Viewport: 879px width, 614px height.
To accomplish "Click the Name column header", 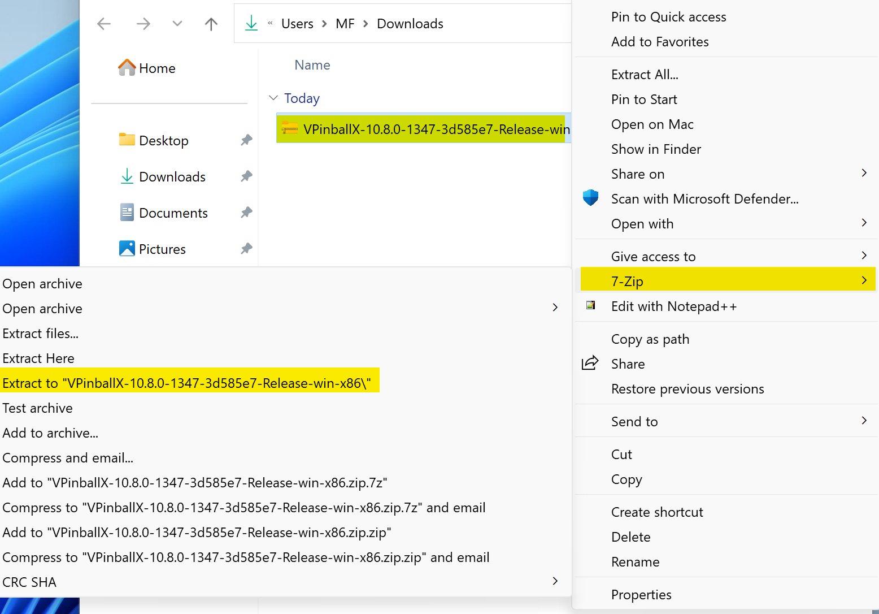I will (x=312, y=64).
